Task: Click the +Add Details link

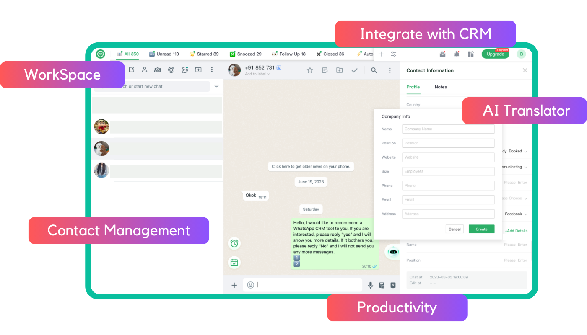Action: click(516, 231)
